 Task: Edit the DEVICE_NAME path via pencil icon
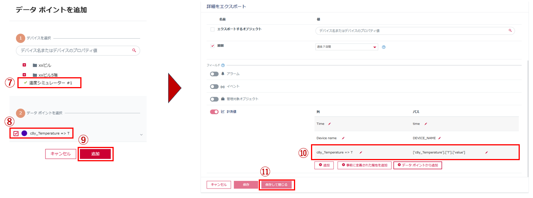pyautogui.click(x=439, y=138)
